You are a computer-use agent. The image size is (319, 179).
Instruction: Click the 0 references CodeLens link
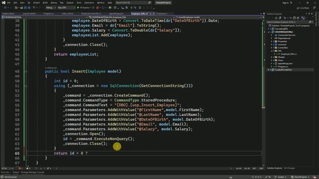click(51, 68)
